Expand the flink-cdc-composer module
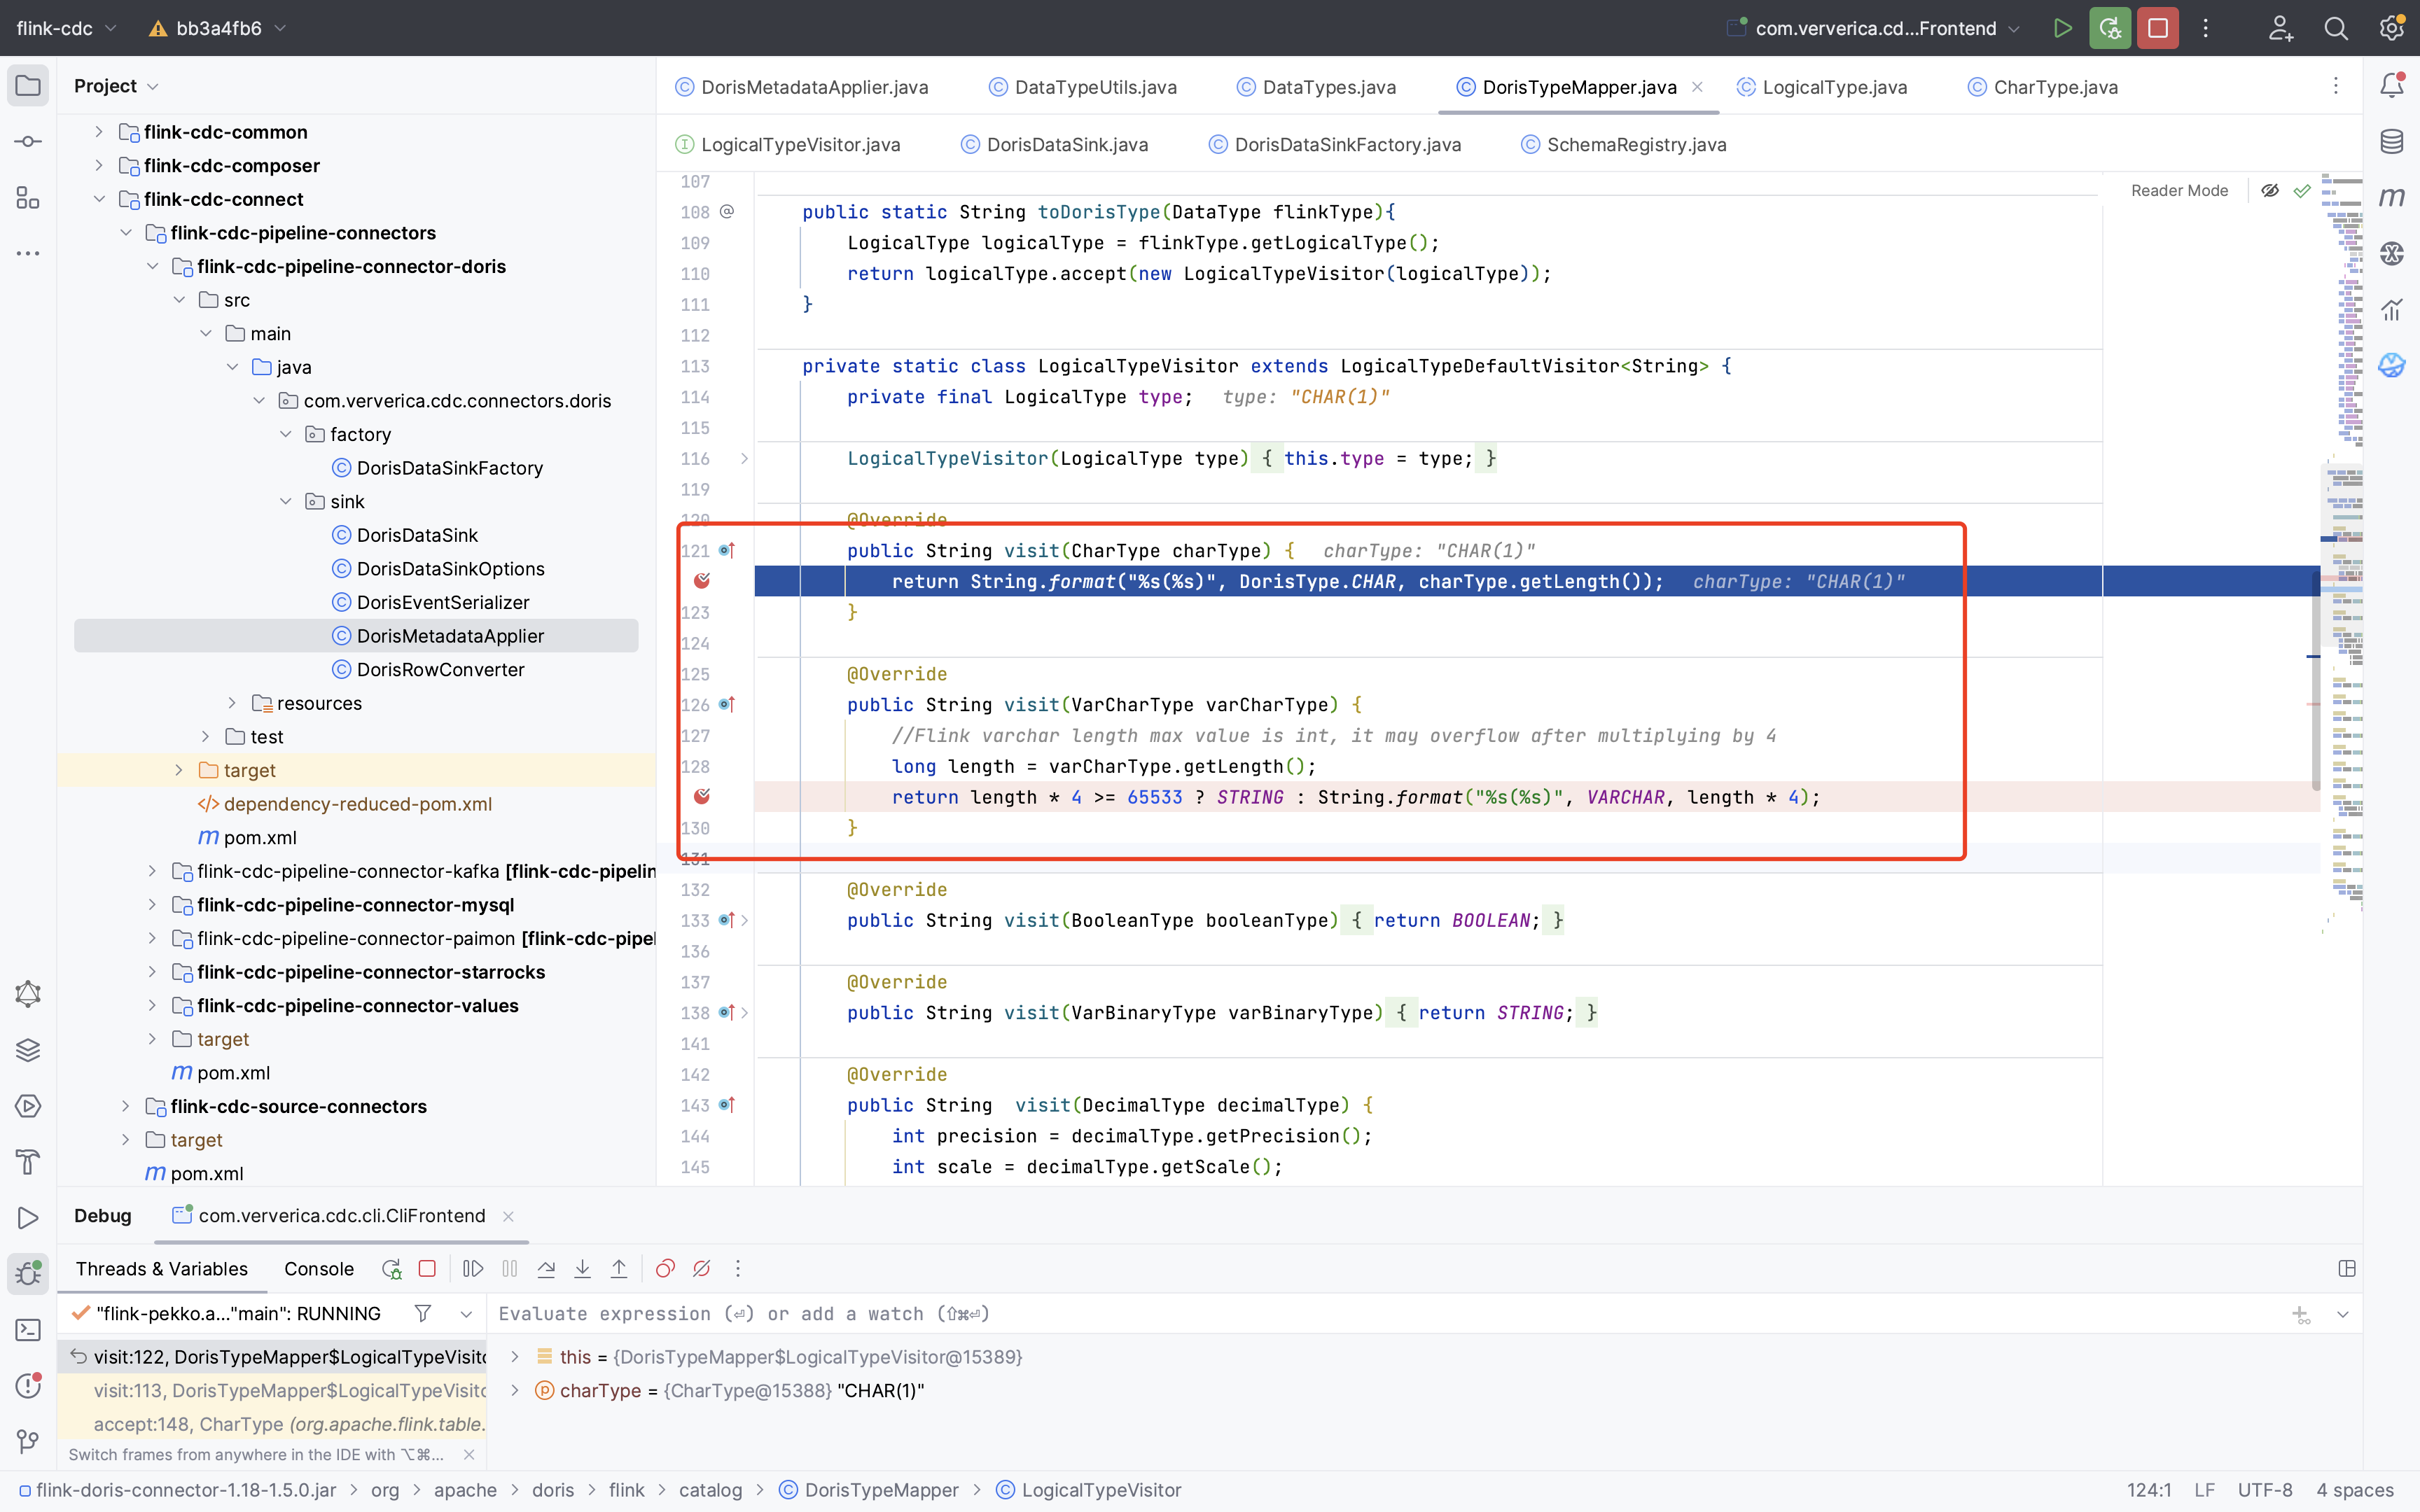The width and height of the screenshot is (2420, 1512). [99, 165]
